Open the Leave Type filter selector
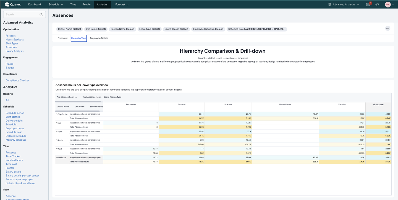Image resolution: width=398 pixels, height=200 pixels. point(150,29)
